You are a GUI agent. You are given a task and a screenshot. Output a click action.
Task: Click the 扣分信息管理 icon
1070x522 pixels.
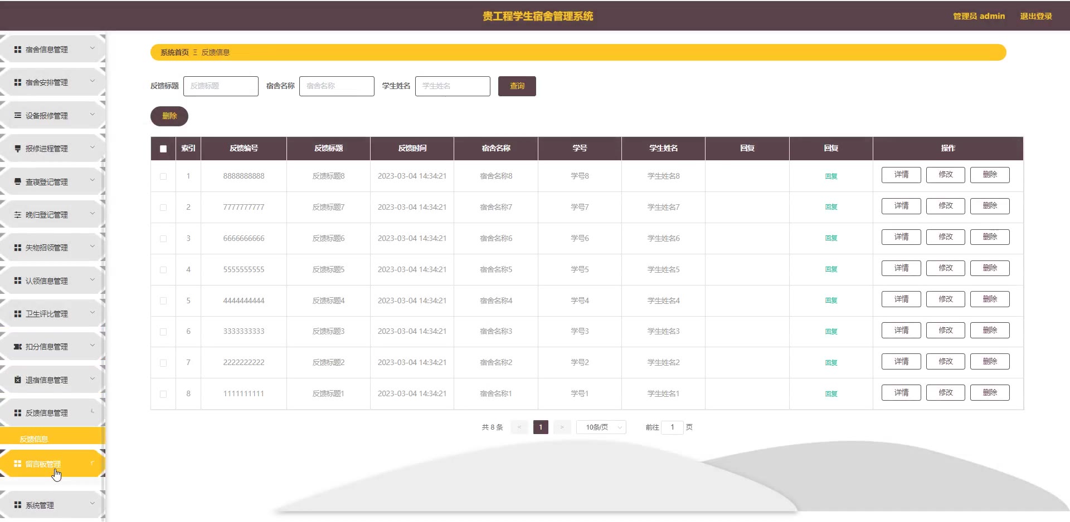pos(18,347)
